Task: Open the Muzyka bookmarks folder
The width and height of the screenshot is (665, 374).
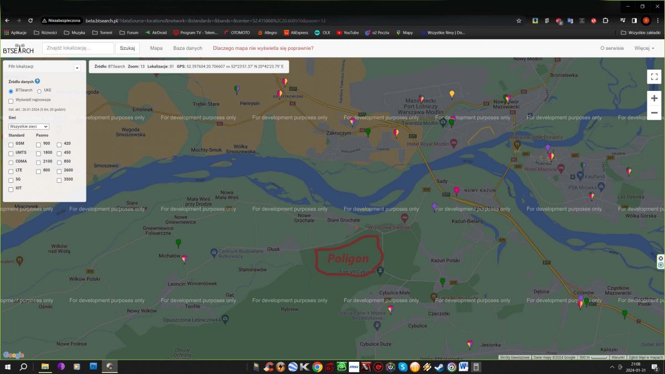Action: click(x=75, y=33)
